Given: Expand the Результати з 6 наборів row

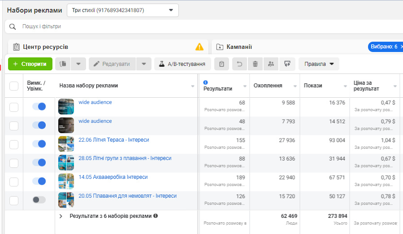Looking at the screenshot, I should (x=61, y=216).
